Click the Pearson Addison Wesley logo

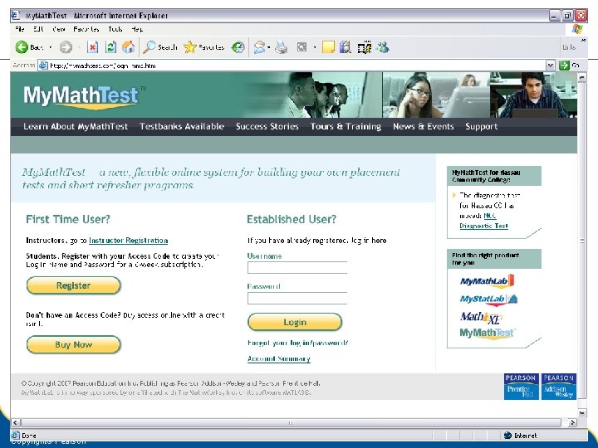[x=559, y=387]
